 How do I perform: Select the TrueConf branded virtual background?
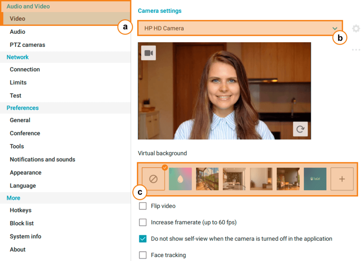click(x=315, y=179)
